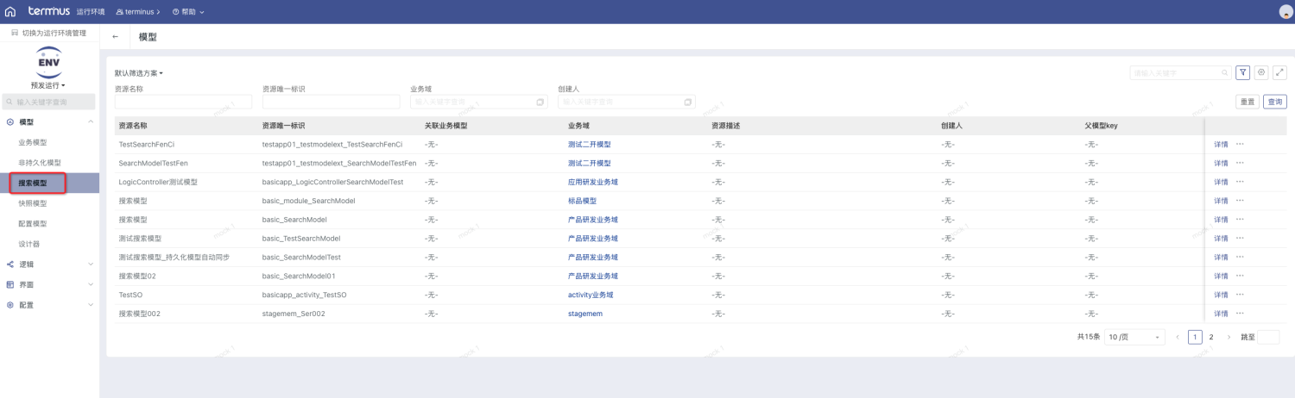Screen dimensions: 1295x398
Task: Open more actions for TestSearchFenCi row
Action: coord(1240,144)
